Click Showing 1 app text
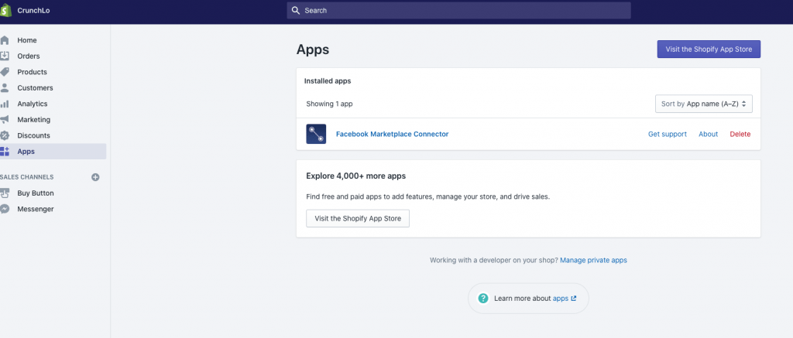Viewport: 793px width, 338px height. (329, 104)
